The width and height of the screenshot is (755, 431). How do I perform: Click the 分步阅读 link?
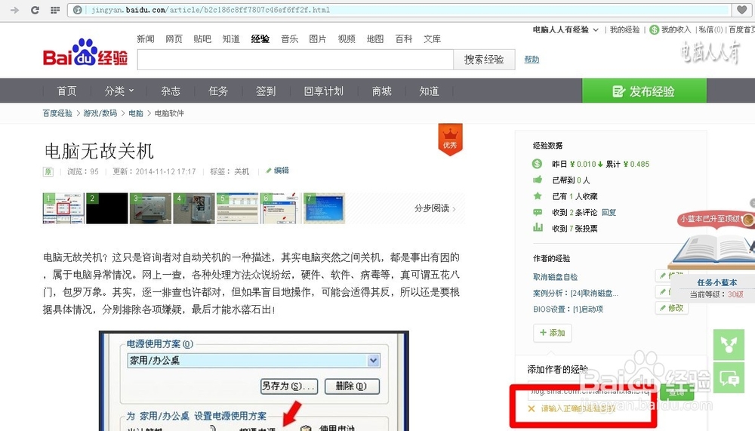[x=435, y=208]
